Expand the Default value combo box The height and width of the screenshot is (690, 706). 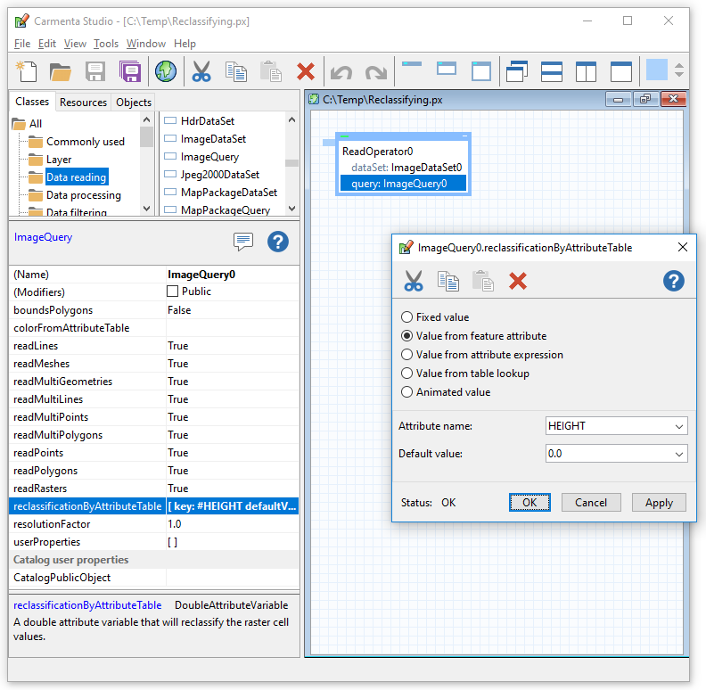pyautogui.click(x=680, y=454)
